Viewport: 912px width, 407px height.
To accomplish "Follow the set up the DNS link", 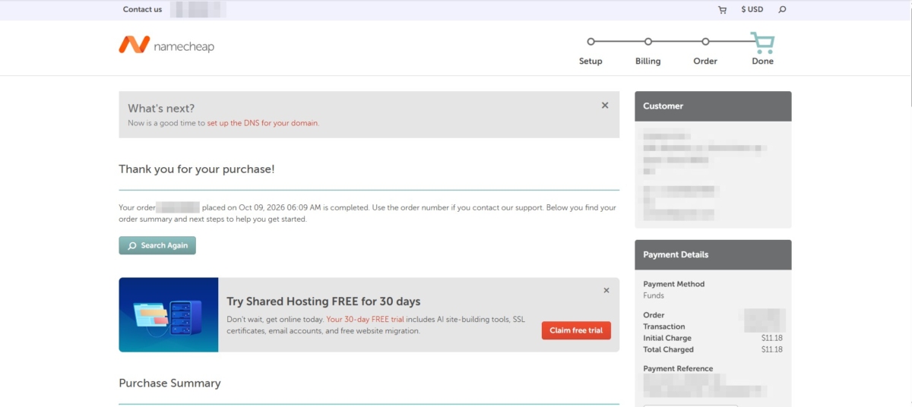I will [x=262, y=123].
